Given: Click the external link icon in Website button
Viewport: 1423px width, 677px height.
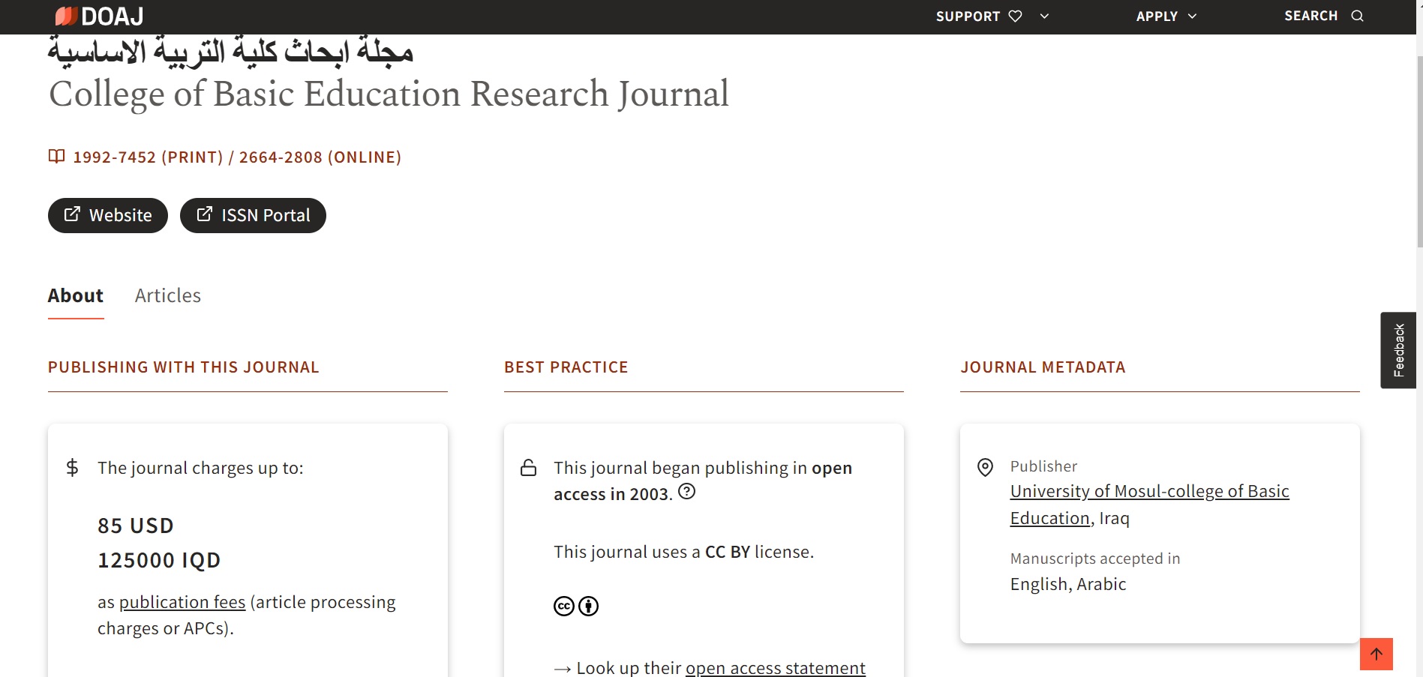Looking at the screenshot, I should pos(72,214).
